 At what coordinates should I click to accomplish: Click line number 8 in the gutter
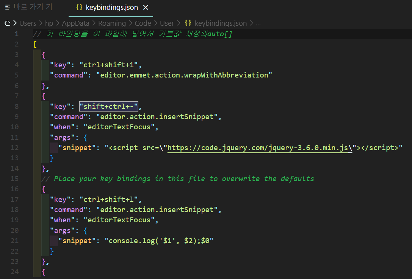click(x=17, y=106)
